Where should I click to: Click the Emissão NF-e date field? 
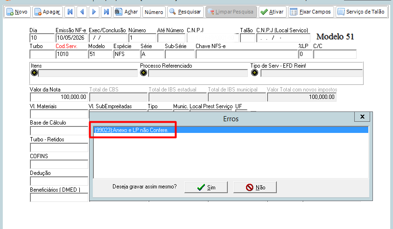coord(72,38)
